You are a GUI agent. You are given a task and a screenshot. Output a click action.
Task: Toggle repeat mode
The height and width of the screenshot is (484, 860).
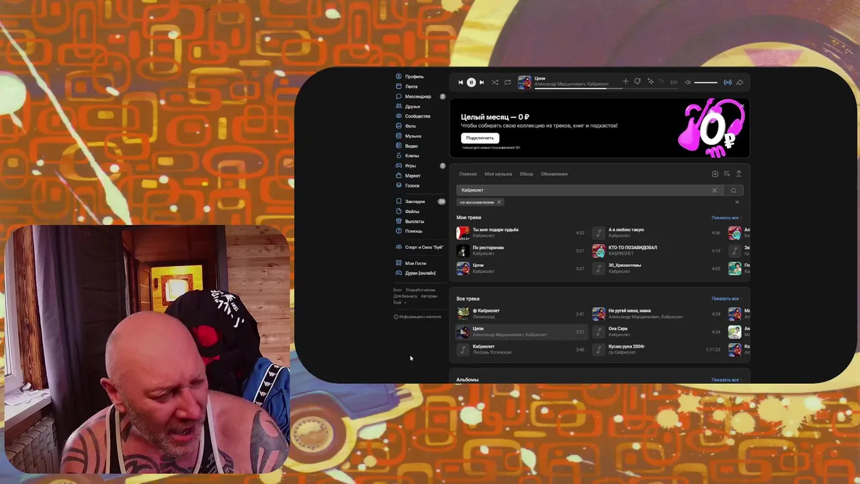[507, 83]
